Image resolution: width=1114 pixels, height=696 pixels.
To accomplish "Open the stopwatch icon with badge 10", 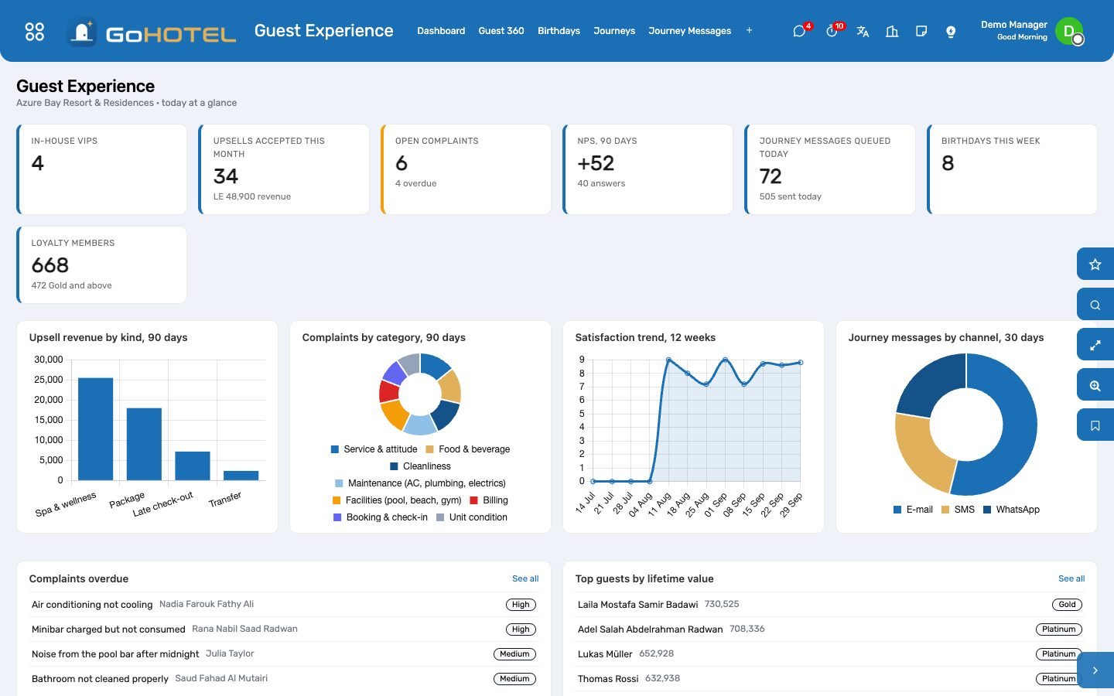I will [832, 31].
